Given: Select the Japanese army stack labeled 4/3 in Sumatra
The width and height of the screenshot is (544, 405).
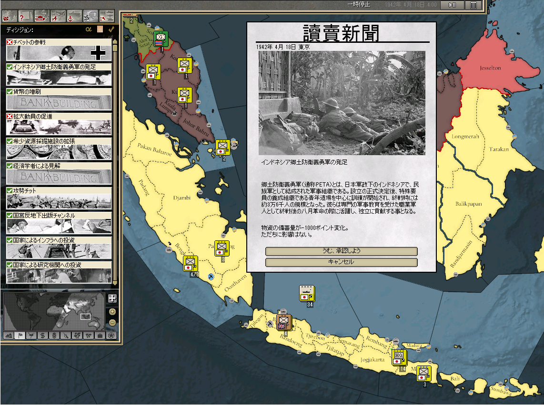Looking at the screenshot, I should (x=191, y=264).
